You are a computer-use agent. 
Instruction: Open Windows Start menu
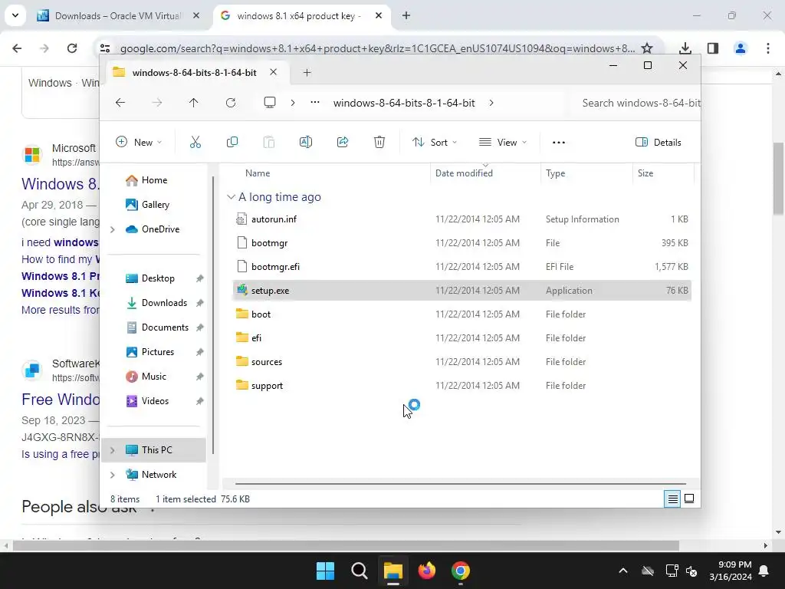[x=325, y=571]
